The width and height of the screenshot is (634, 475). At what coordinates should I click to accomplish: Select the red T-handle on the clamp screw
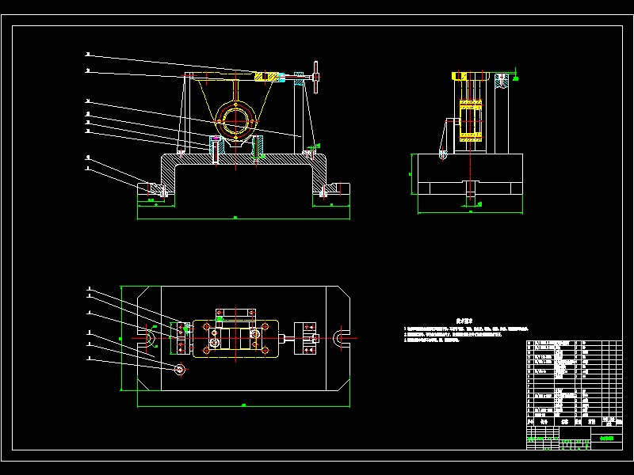tap(315, 77)
